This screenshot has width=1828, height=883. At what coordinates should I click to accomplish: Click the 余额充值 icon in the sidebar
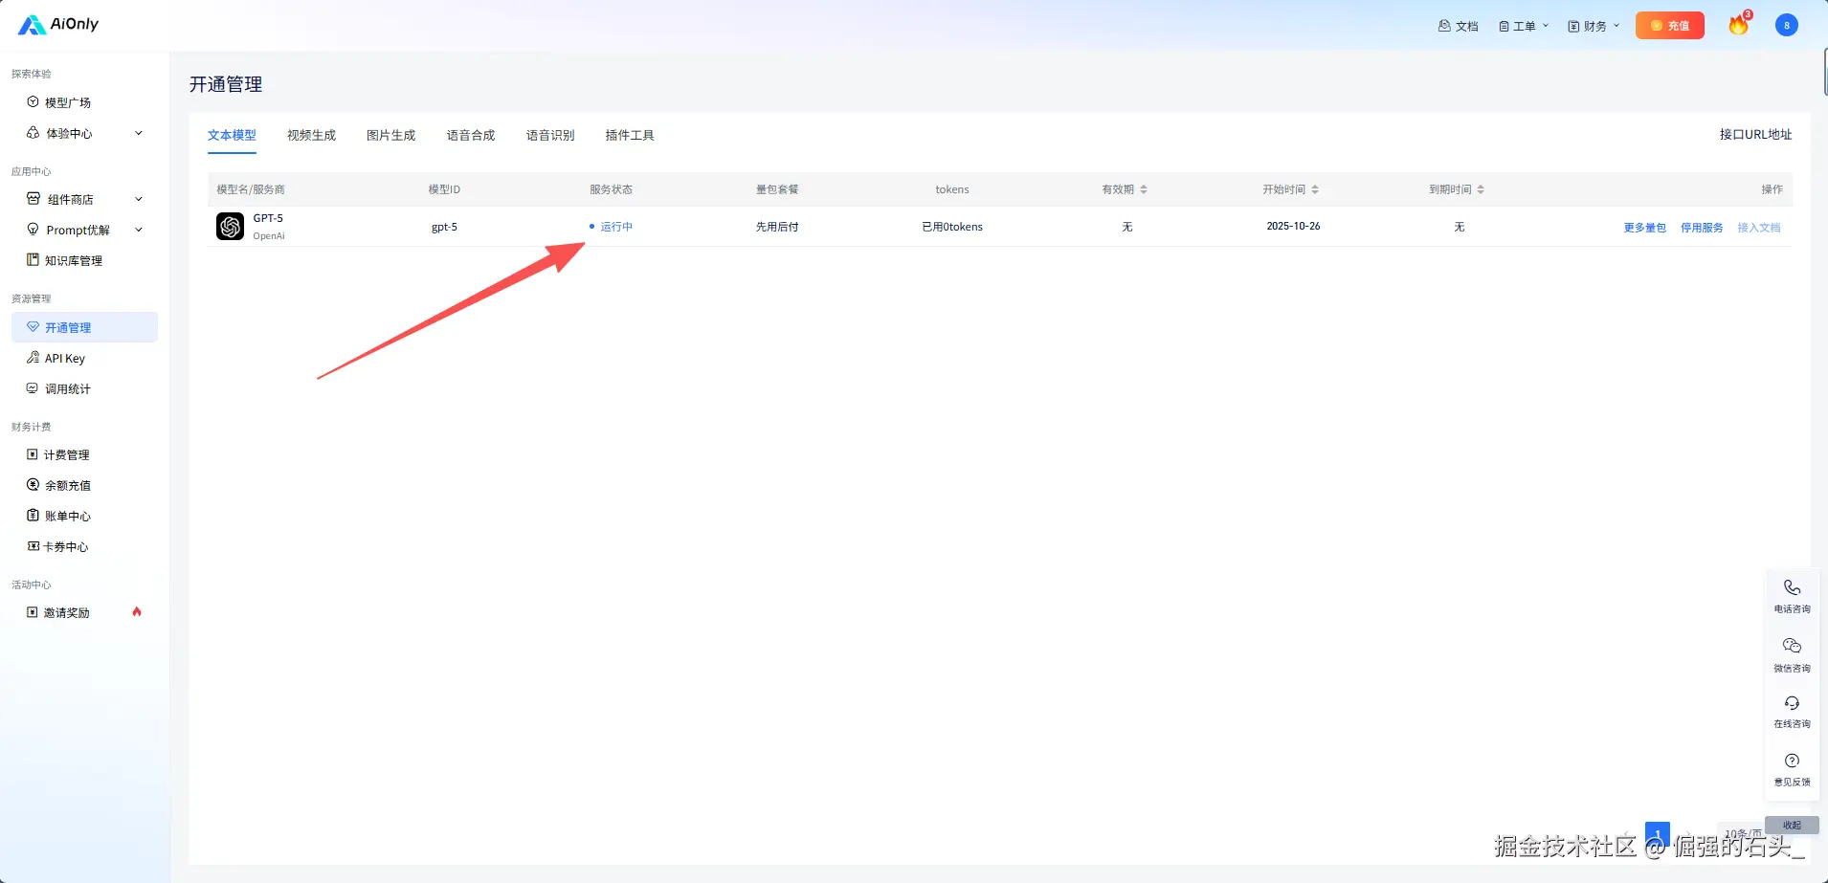pos(33,485)
